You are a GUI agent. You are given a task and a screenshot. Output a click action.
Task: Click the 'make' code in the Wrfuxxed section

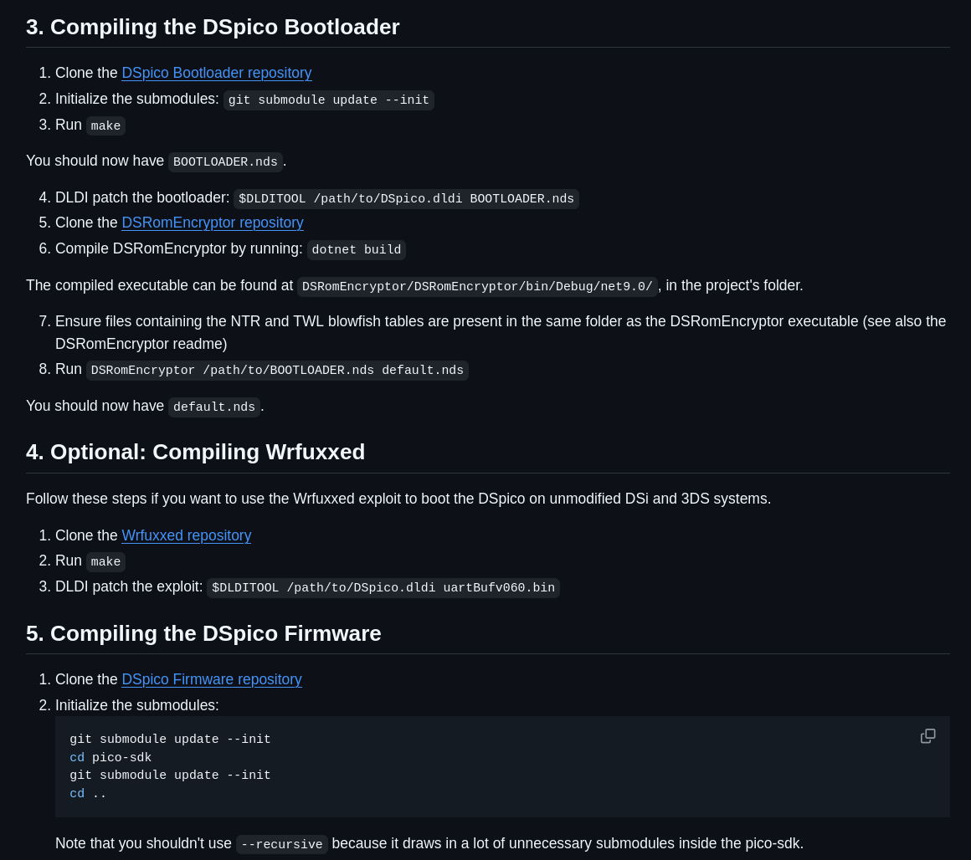click(106, 562)
